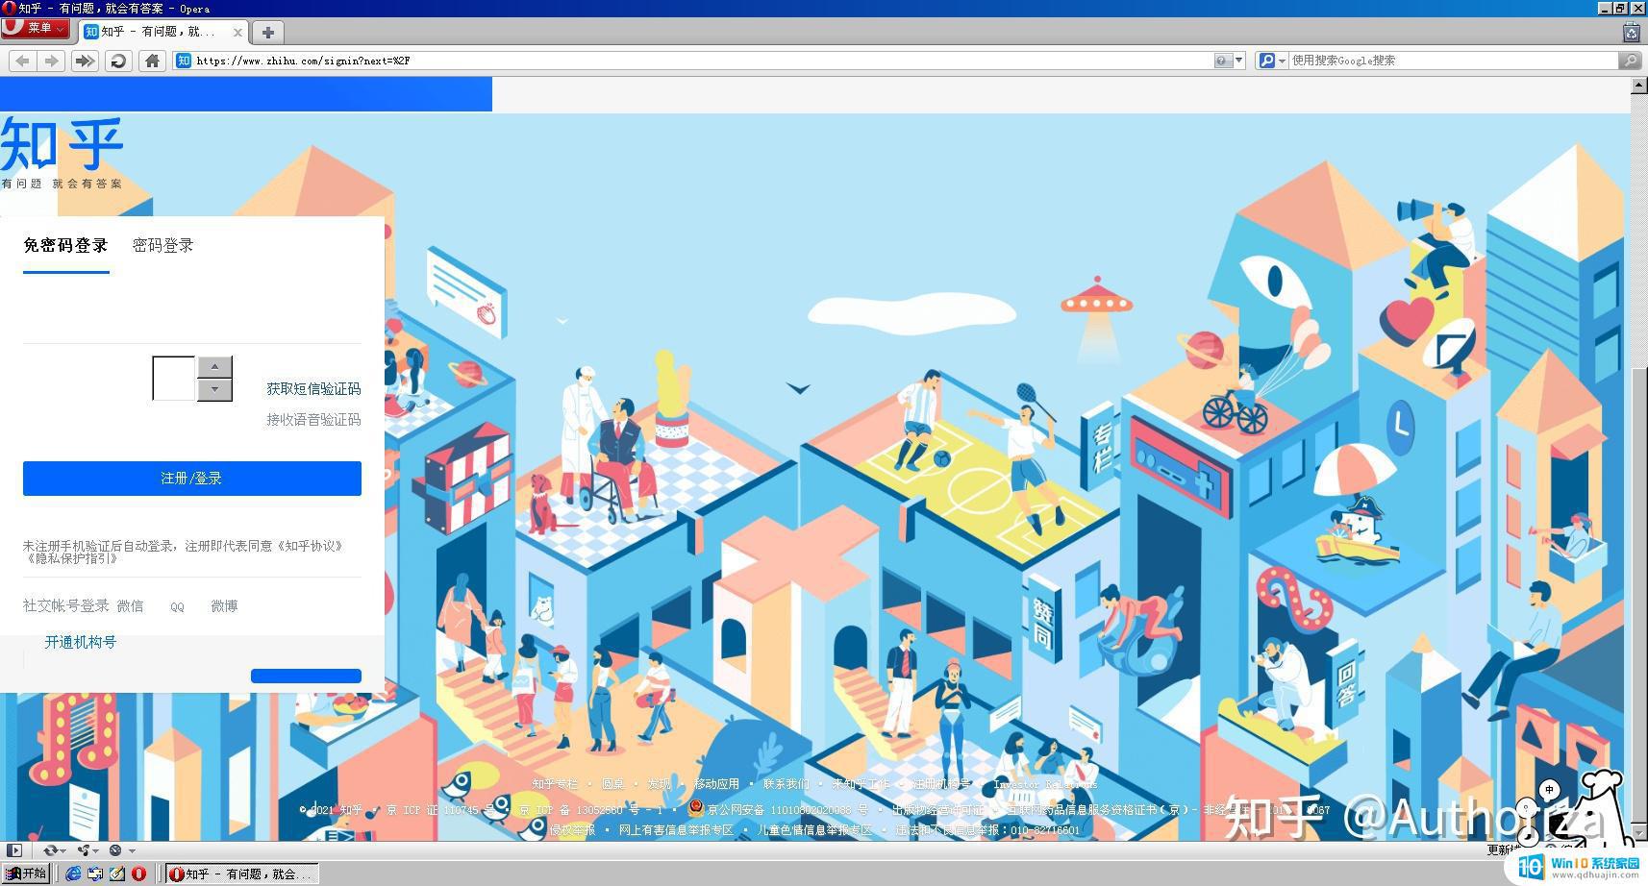Image resolution: width=1648 pixels, height=886 pixels.
Task: Increase value with stepper up arrow
Action: coord(214,366)
